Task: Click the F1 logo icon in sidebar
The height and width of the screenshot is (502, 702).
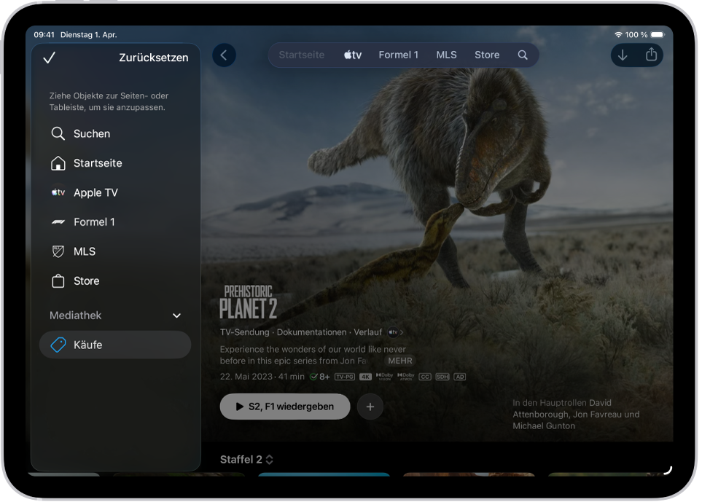Action: coord(58,222)
